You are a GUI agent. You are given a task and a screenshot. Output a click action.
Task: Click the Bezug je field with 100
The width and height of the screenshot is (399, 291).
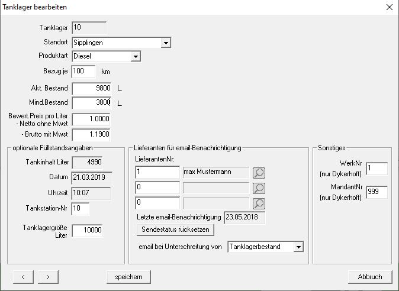pyautogui.click(x=83, y=72)
